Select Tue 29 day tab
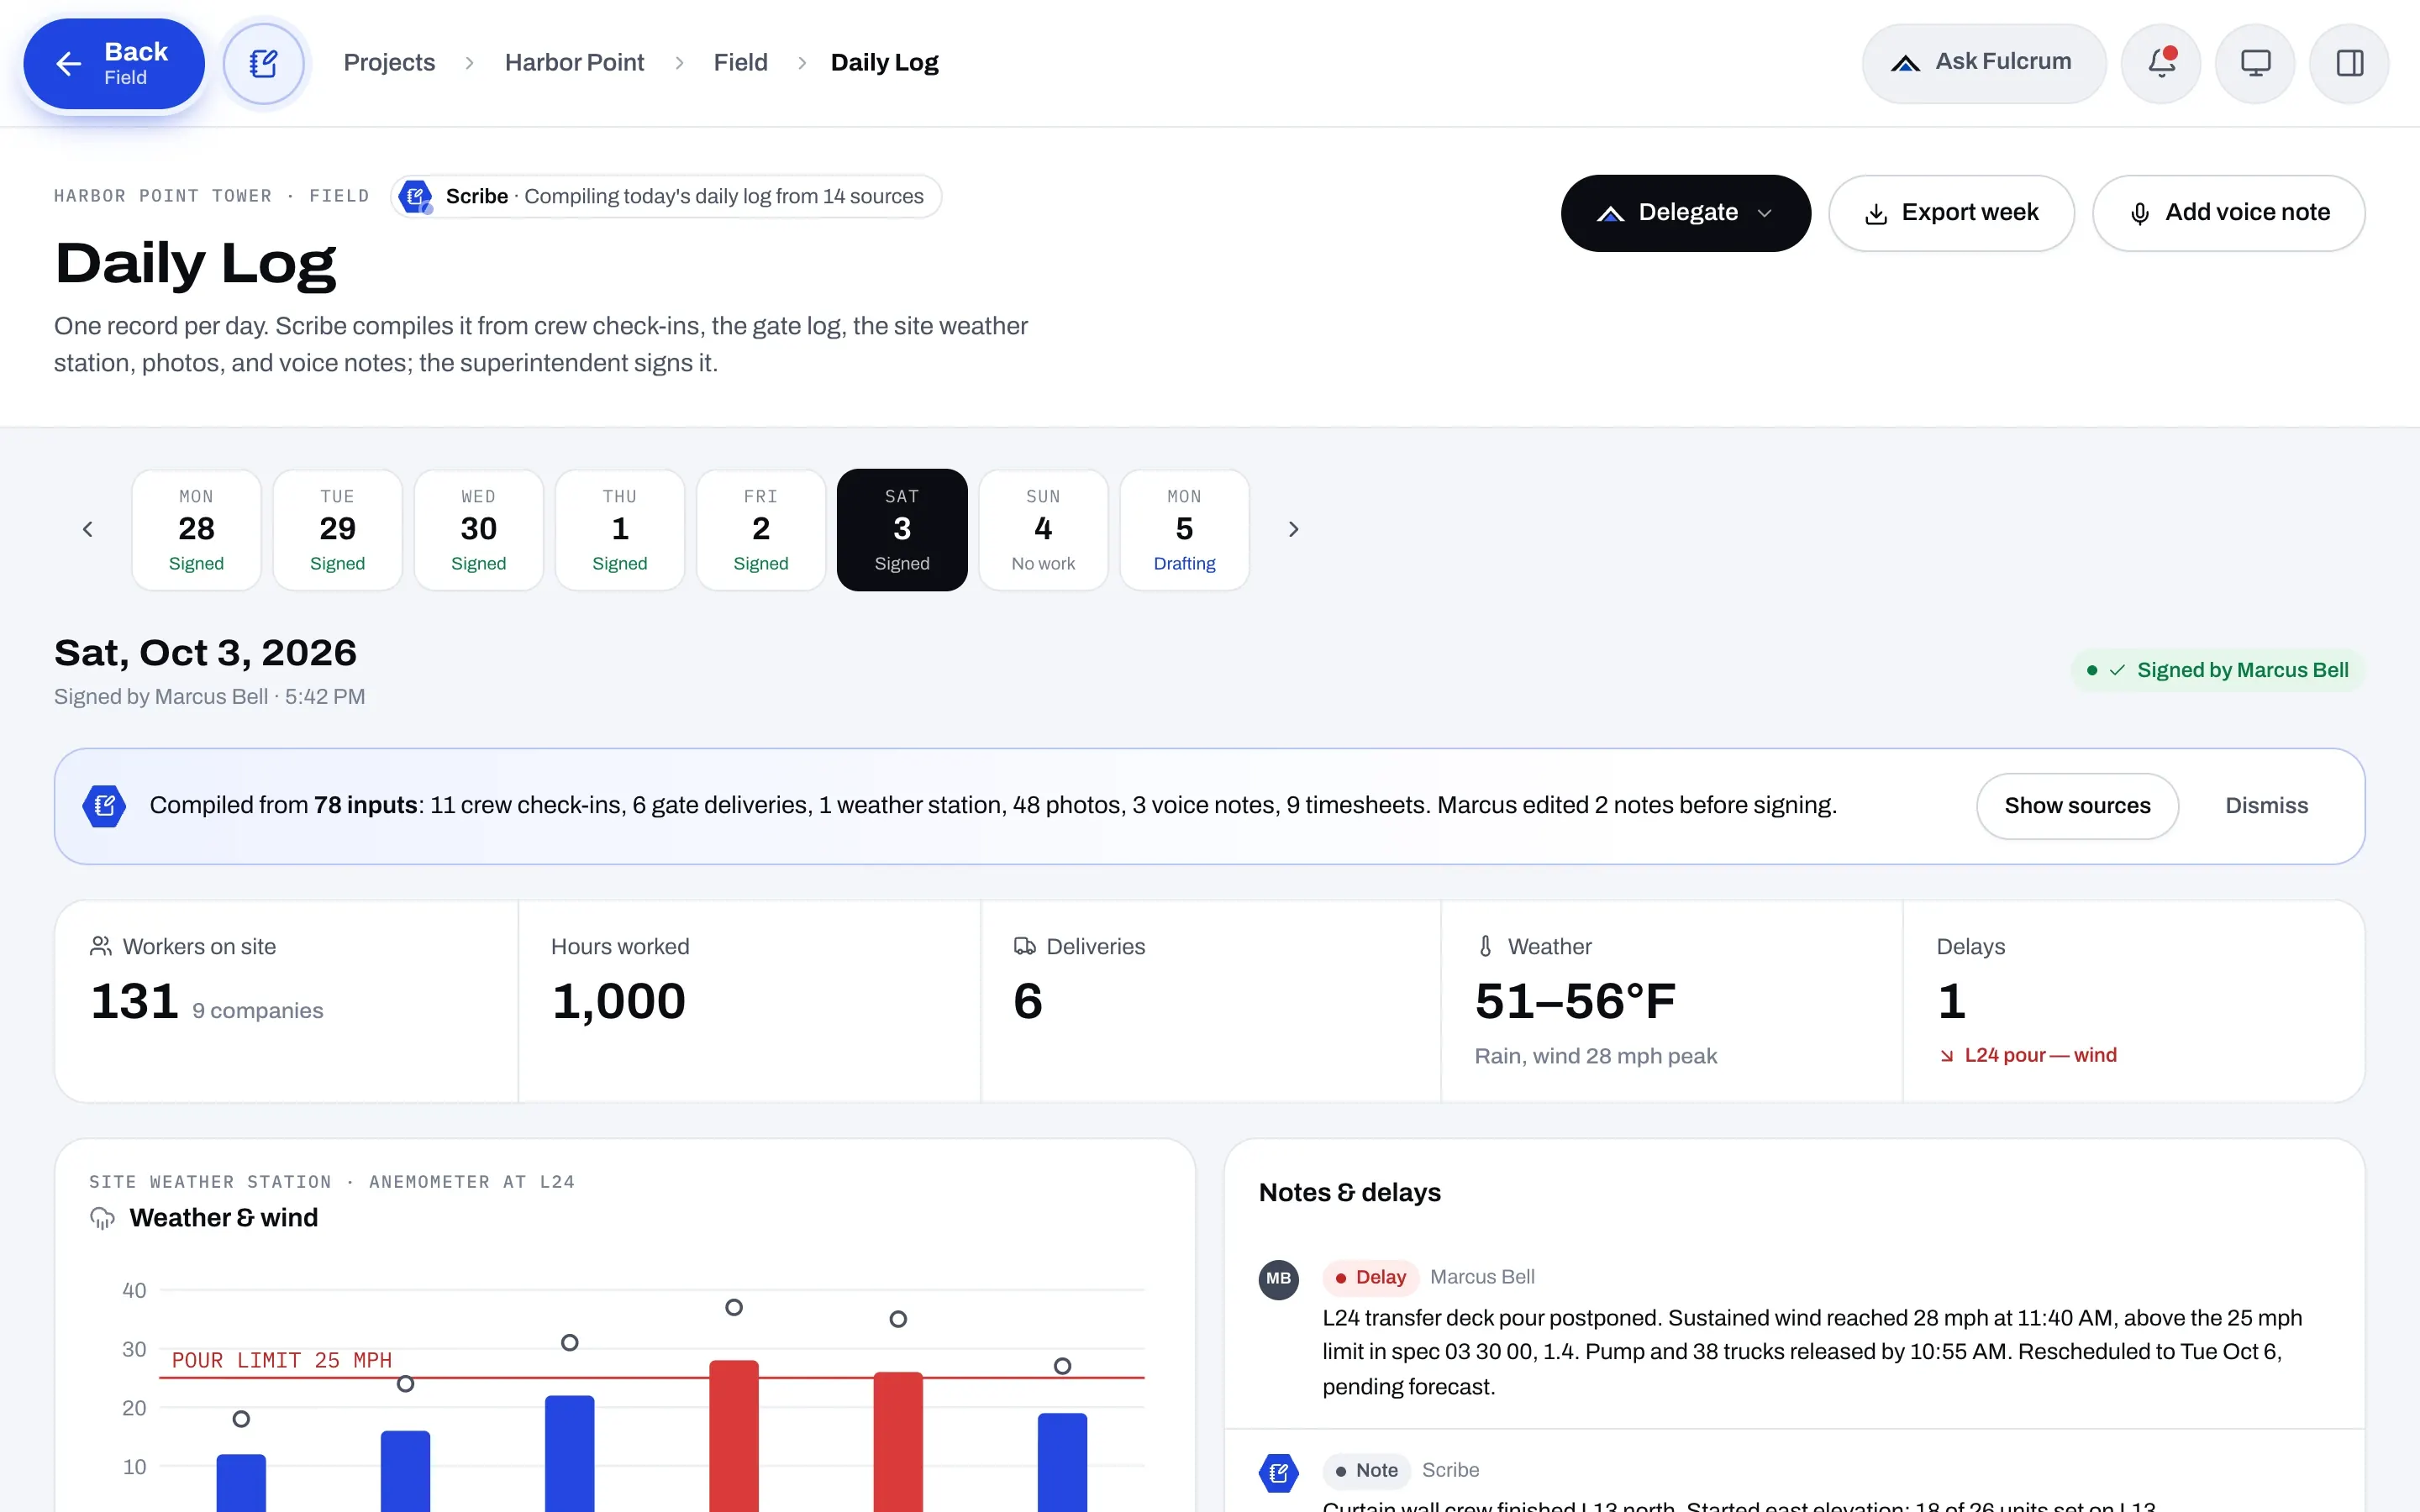The image size is (2420, 1512). (337, 530)
